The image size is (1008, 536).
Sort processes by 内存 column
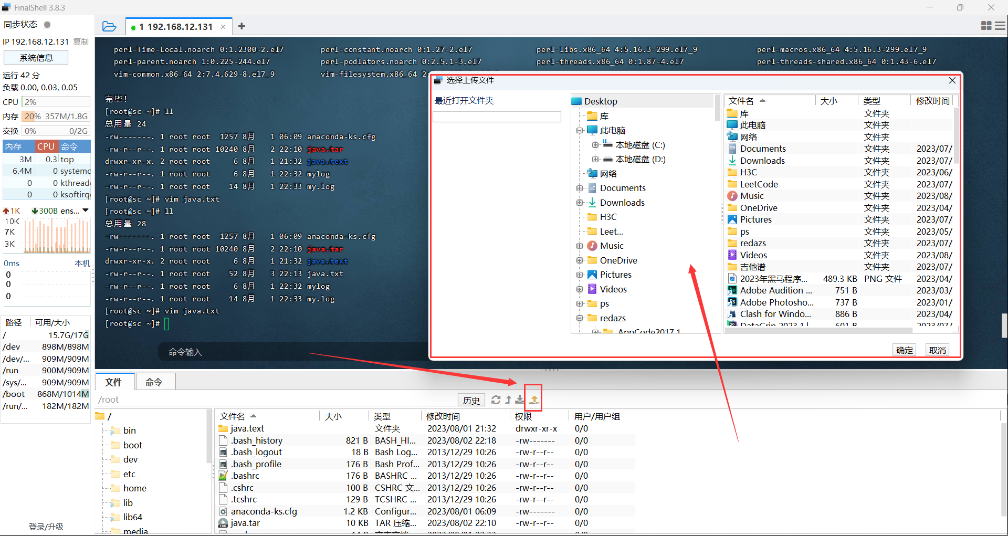coord(18,146)
